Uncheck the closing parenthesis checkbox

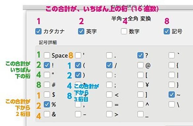[x=78, y=75]
